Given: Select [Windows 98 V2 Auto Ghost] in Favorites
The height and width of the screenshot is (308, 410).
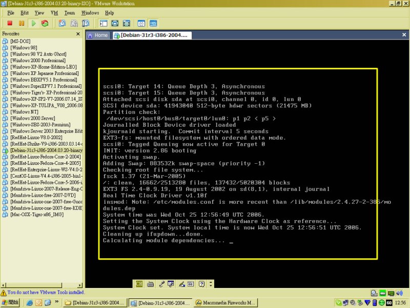Looking at the screenshot, I should 38,54.
